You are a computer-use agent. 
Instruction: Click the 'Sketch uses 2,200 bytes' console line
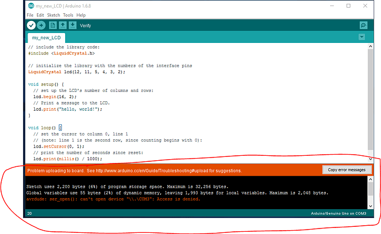(x=128, y=187)
